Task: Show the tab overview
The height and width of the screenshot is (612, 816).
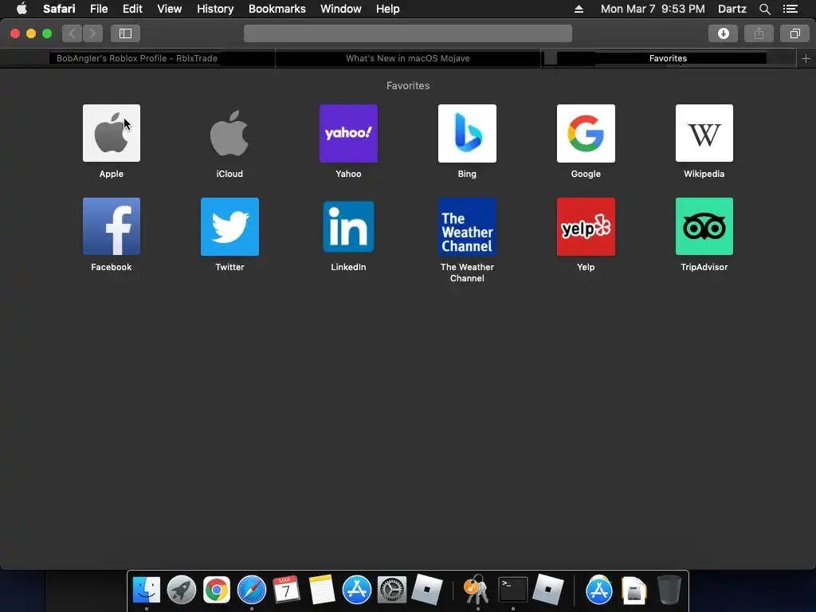Action: pyautogui.click(x=794, y=33)
